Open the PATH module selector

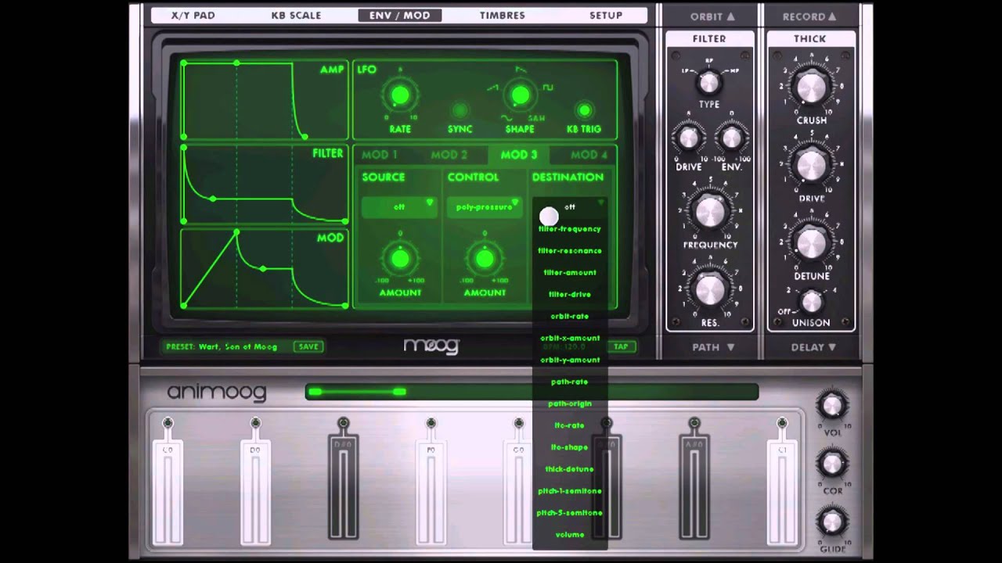coord(713,346)
